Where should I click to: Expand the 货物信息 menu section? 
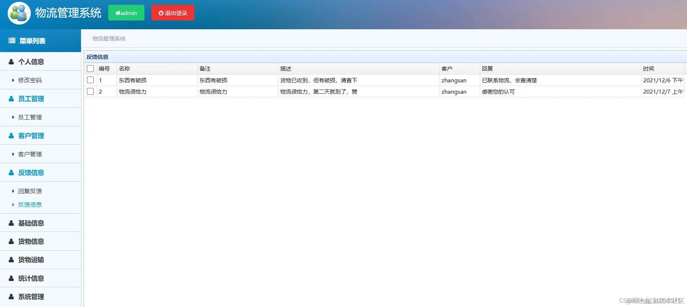(40, 242)
